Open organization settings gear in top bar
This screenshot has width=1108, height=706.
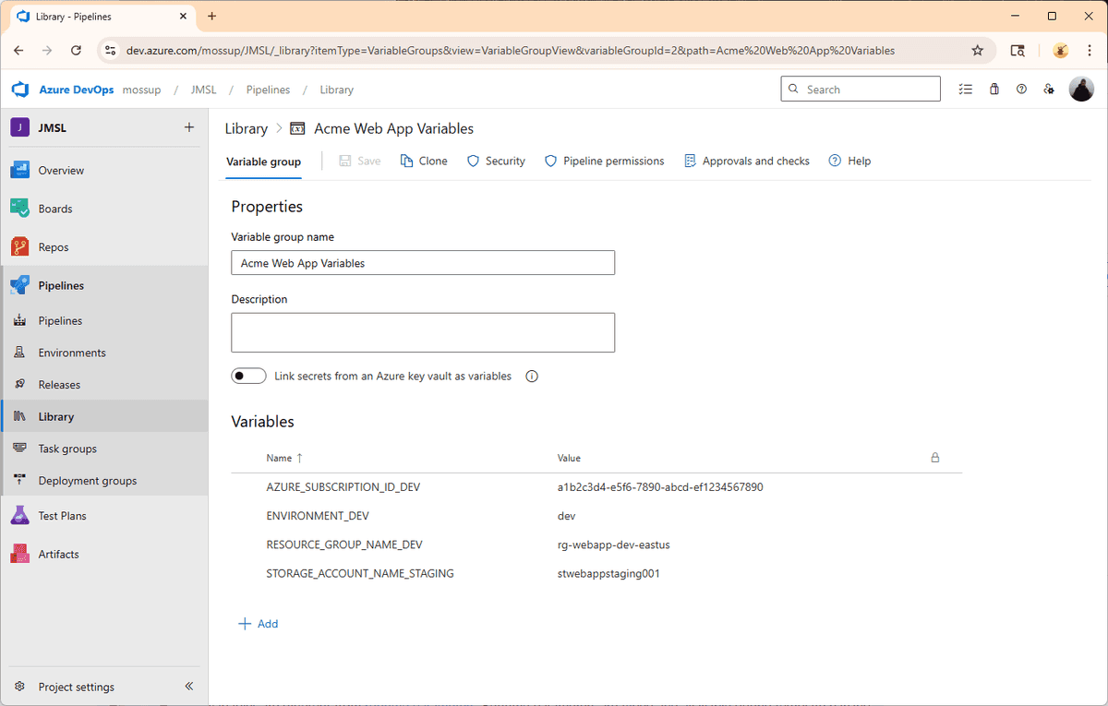click(x=1048, y=89)
